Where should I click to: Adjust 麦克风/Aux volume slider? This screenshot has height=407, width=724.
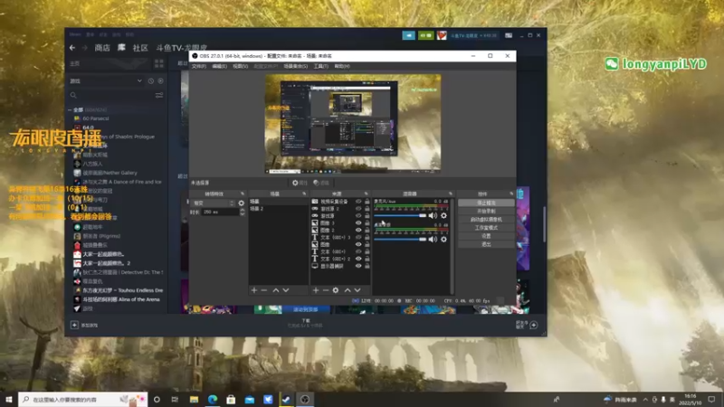click(x=400, y=215)
